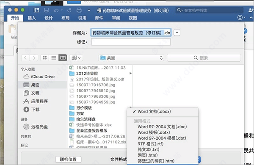Switch to icon grid view

click(45, 58)
